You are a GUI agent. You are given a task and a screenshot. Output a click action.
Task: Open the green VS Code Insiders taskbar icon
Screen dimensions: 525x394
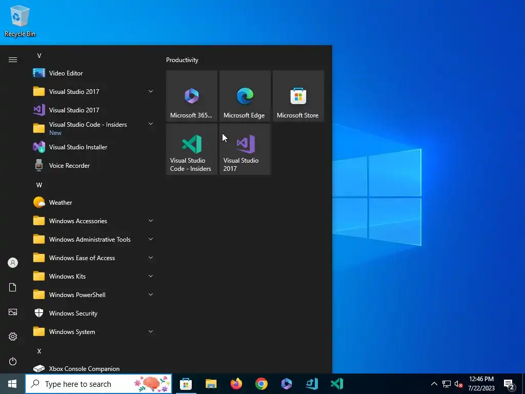point(337,384)
